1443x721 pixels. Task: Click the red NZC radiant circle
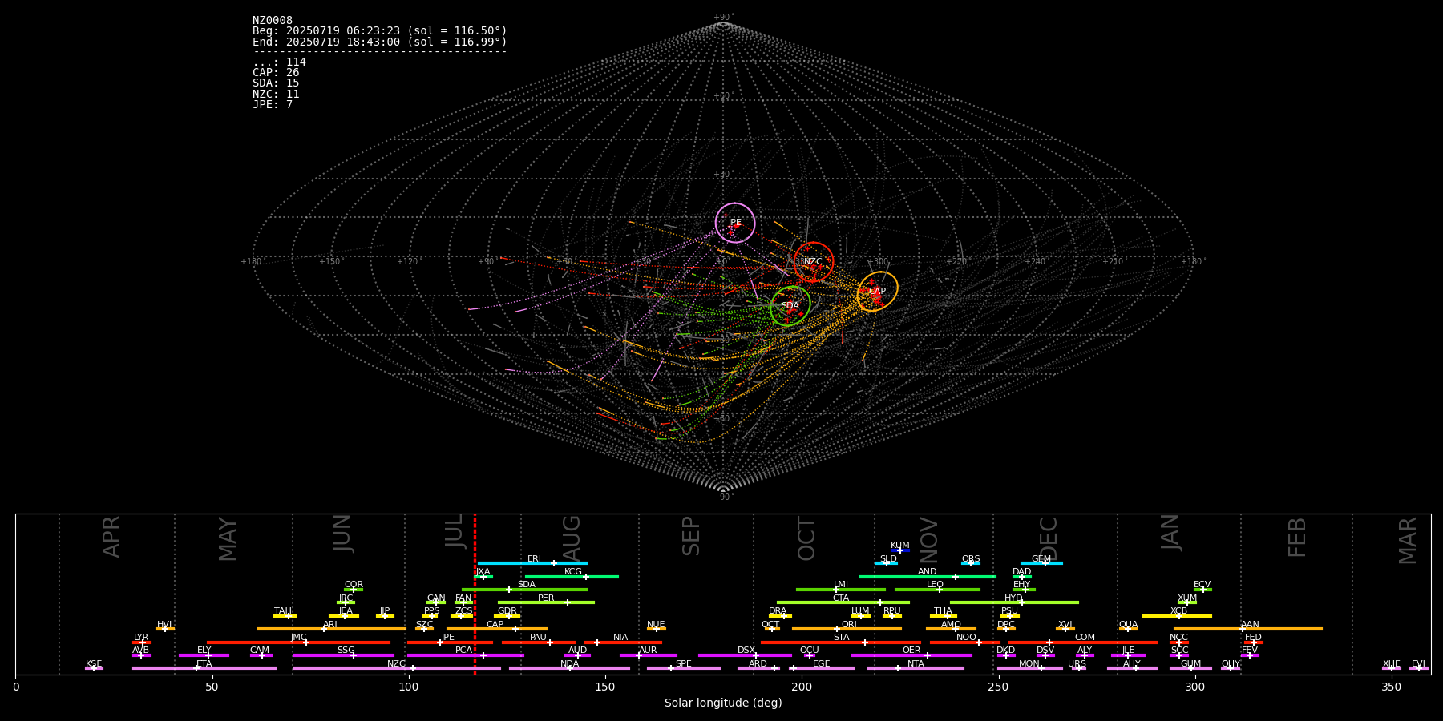coord(814,261)
